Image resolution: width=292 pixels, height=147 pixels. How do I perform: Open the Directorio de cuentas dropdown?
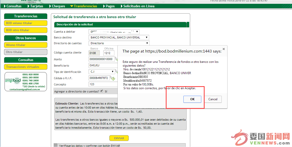click(x=119, y=43)
